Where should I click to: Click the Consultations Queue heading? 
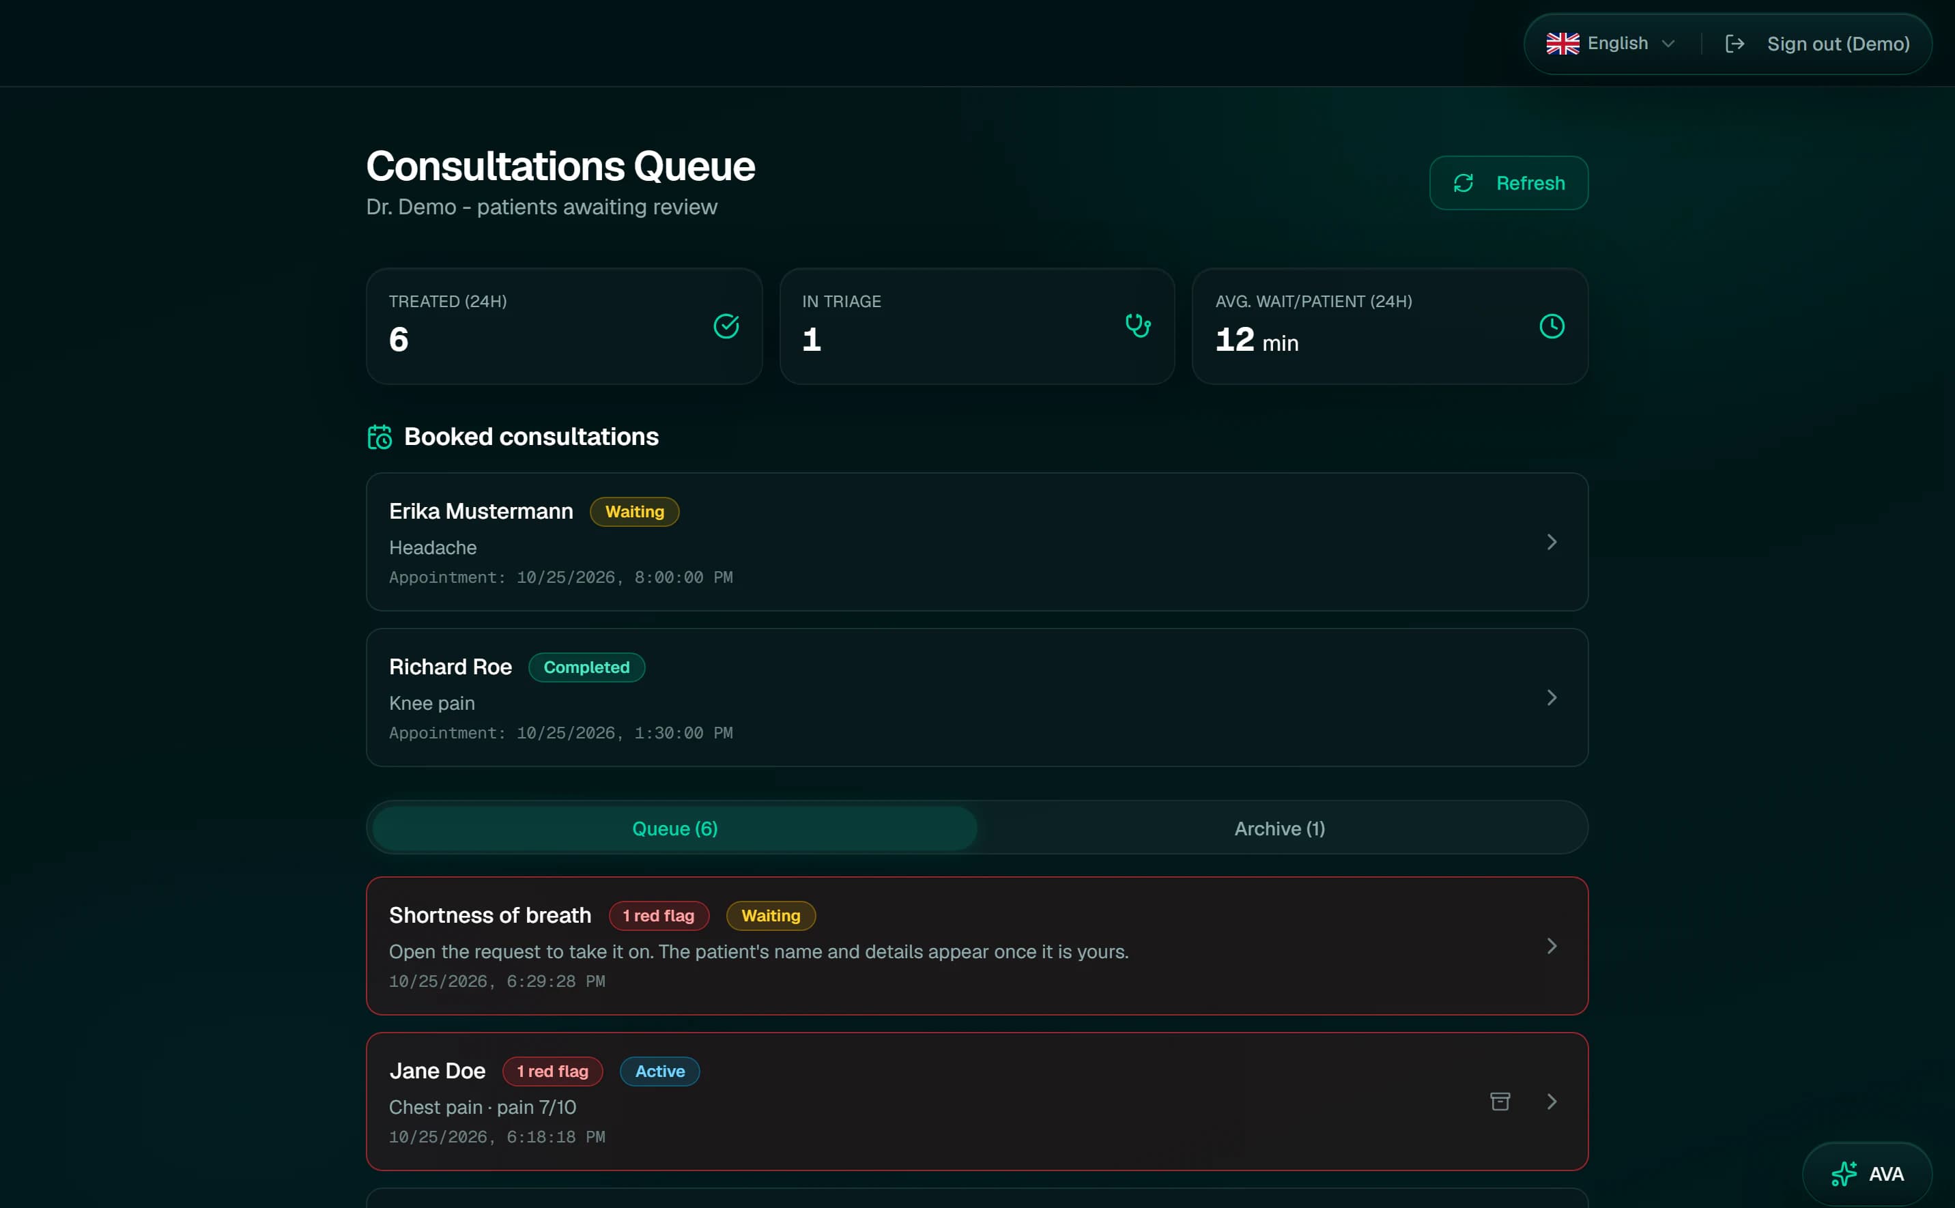pyautogui.click(x=560, y=166)
